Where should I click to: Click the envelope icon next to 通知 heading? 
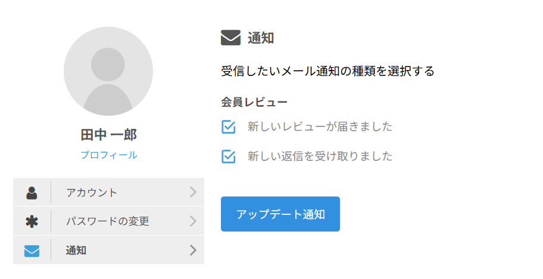point(230,38)
